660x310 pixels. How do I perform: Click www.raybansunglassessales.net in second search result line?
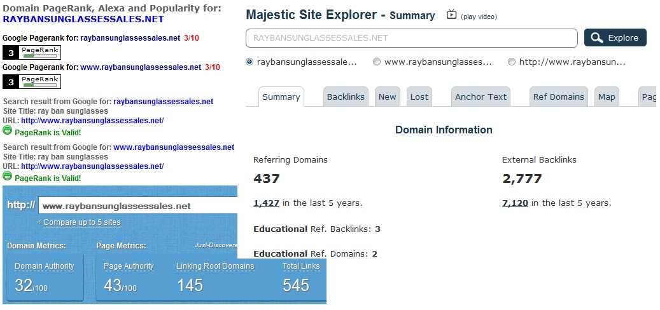point(174,147)
